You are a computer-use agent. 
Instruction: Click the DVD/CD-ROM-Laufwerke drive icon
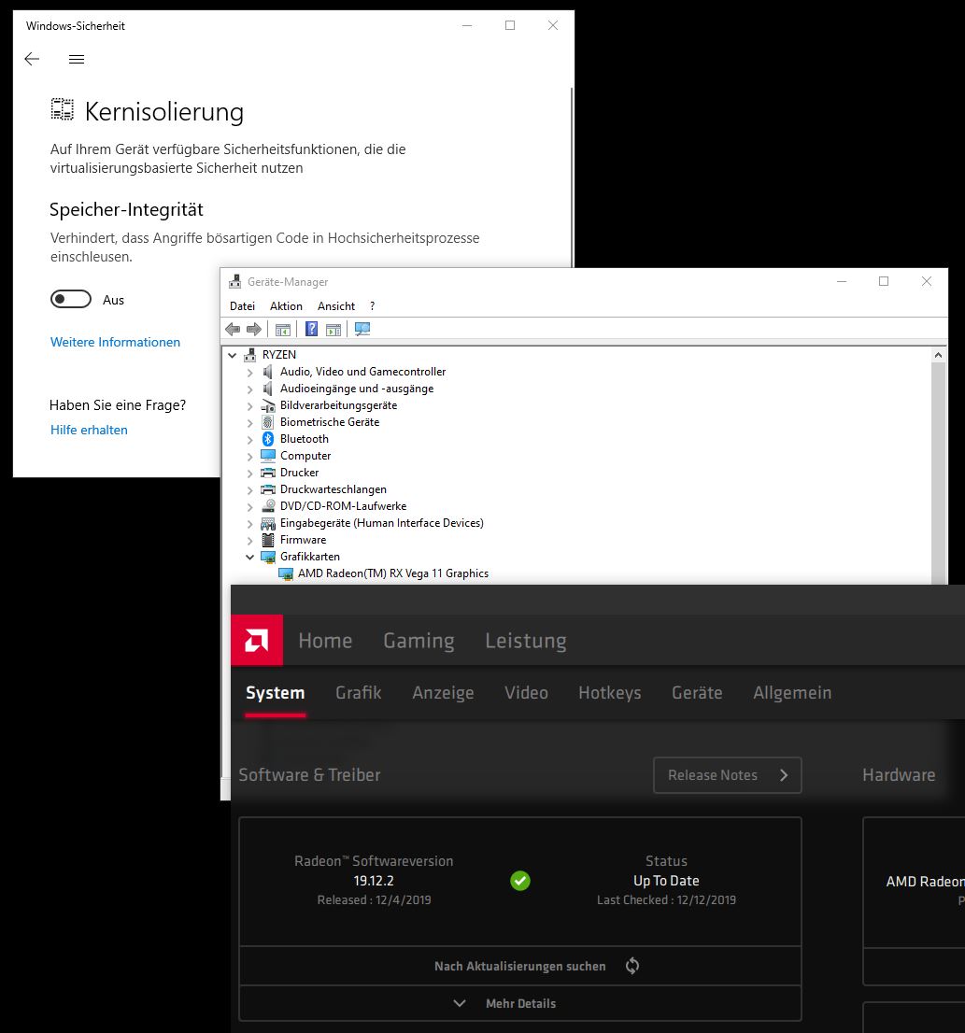(x=268, y=506)
